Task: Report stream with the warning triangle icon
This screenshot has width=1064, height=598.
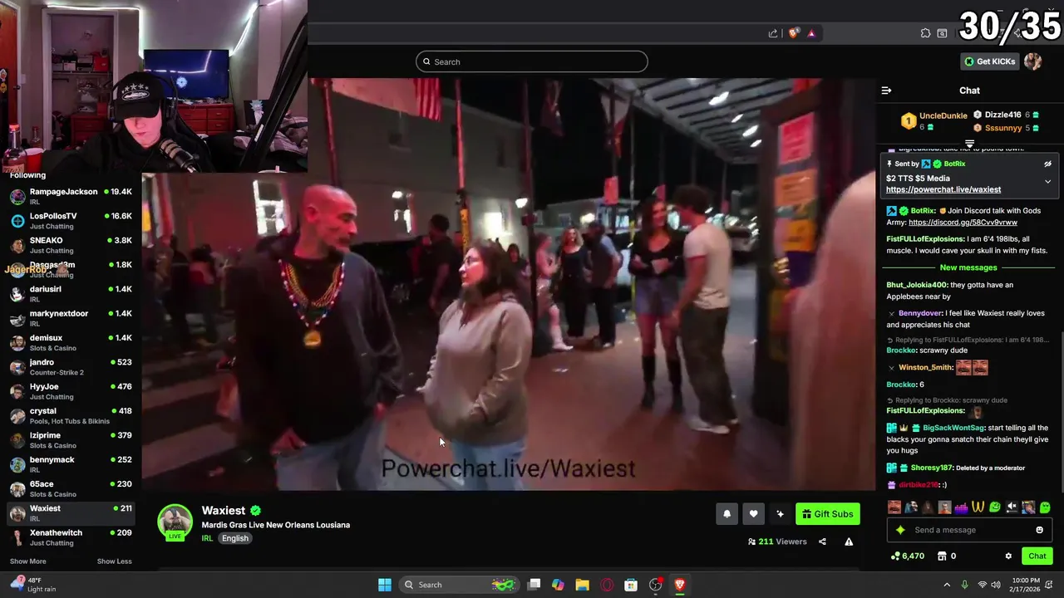Action: tap(849, 542)
